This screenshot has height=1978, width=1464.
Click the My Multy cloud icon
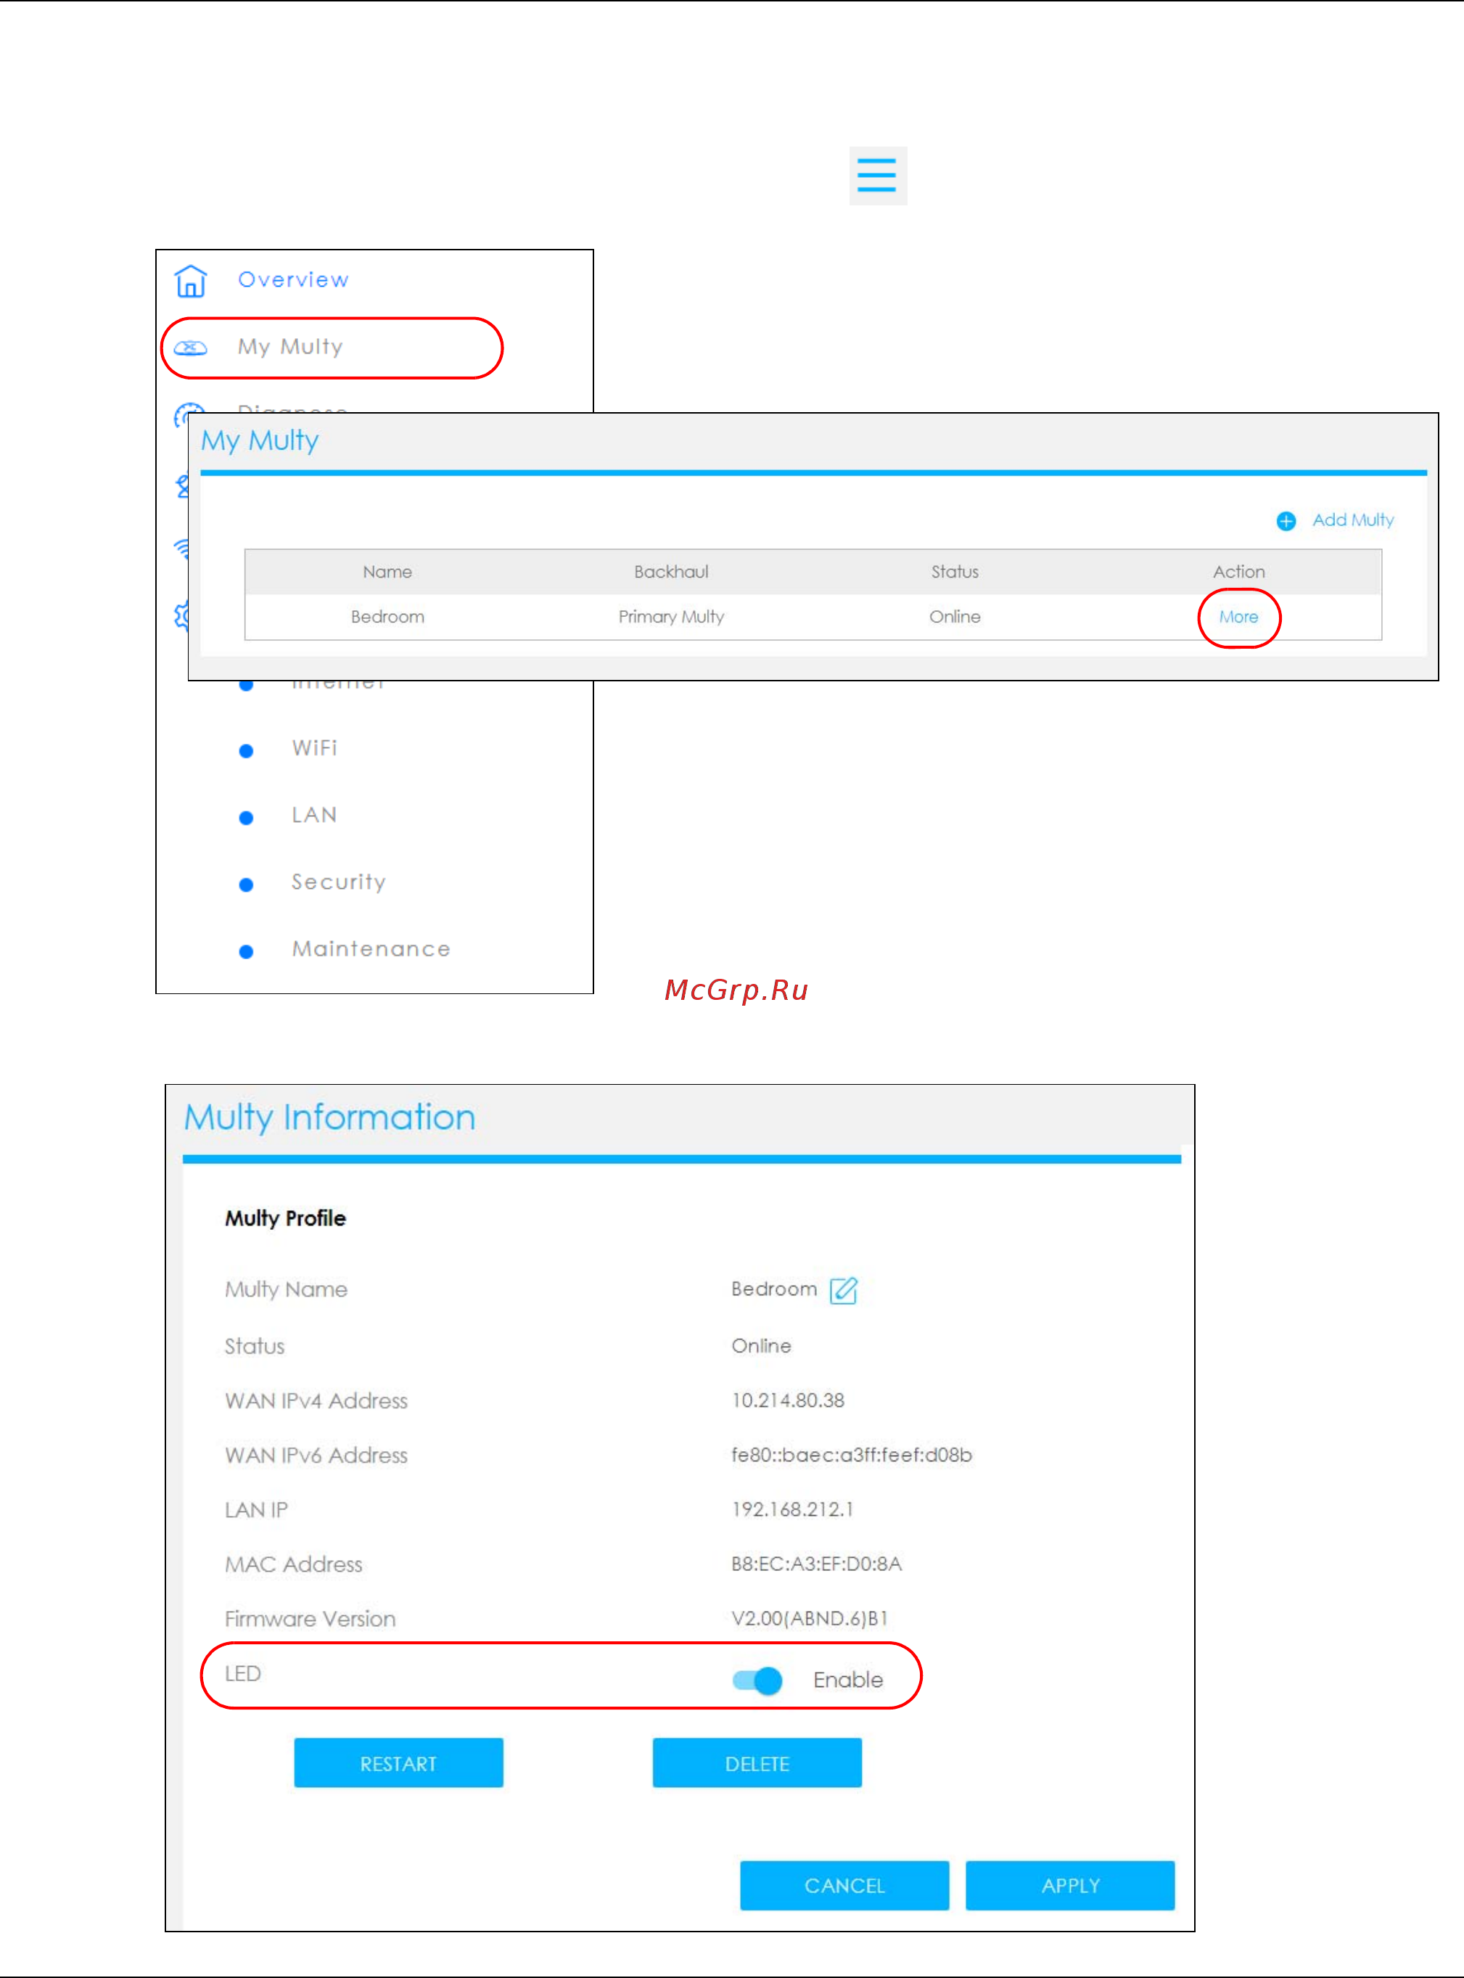click(191, 348)
